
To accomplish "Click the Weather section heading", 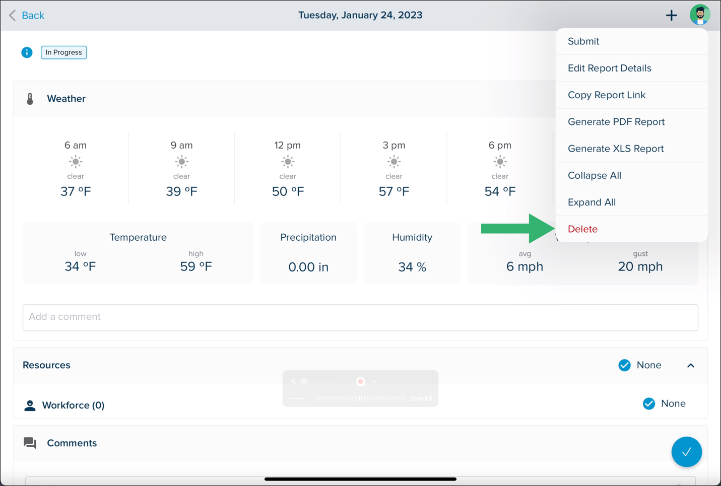I will [x=66, y=99].
